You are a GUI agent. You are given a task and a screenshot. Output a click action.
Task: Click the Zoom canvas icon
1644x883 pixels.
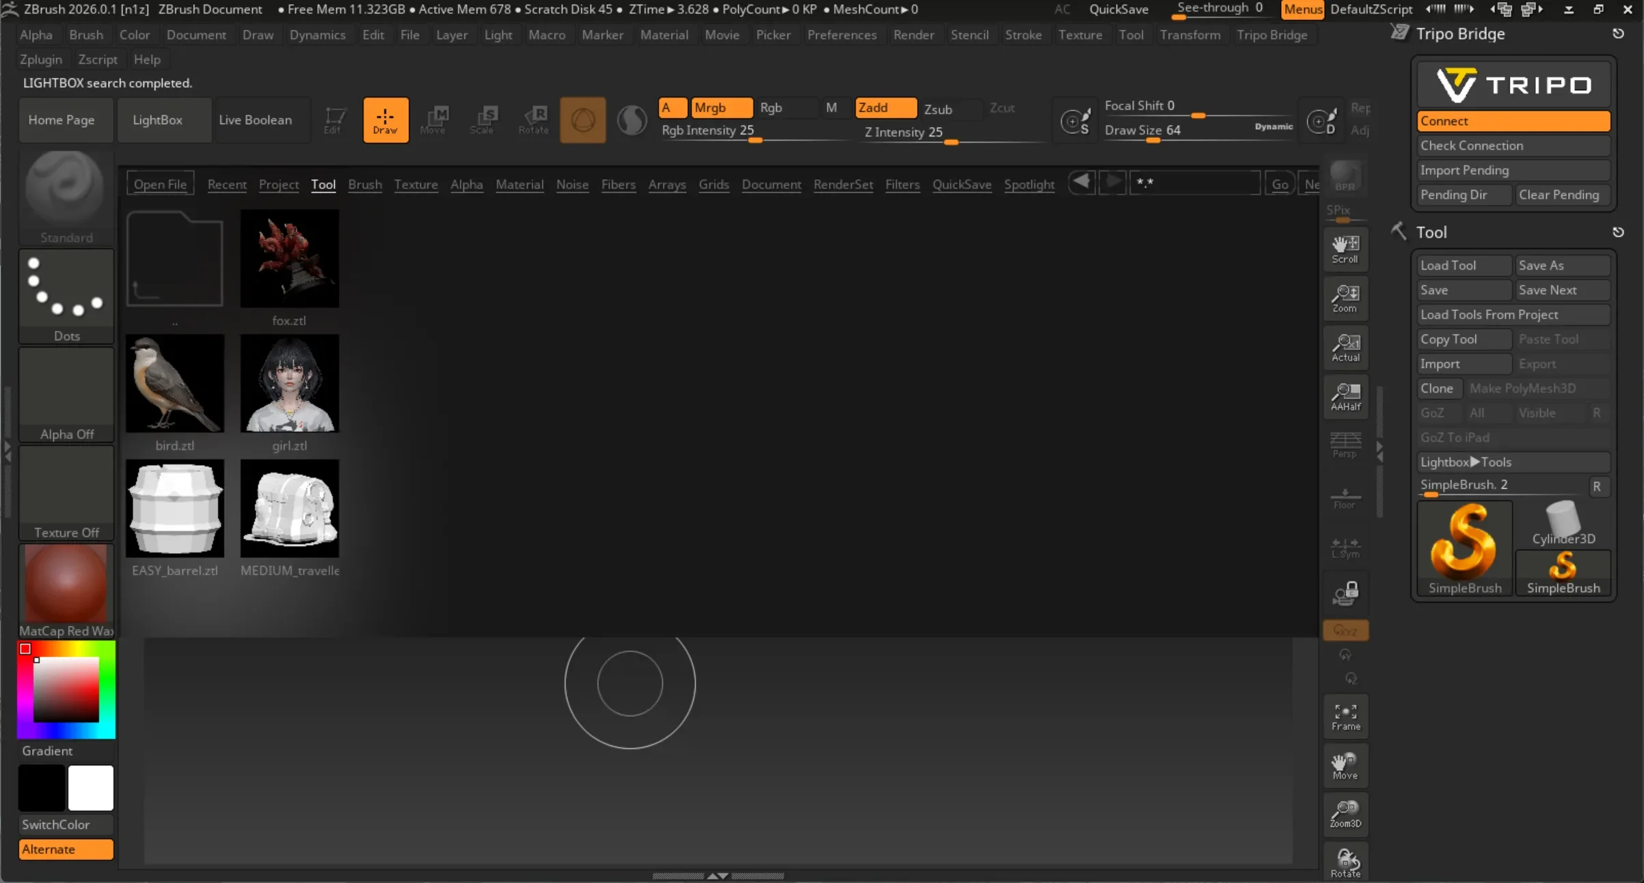click(x=1345, y=298)
